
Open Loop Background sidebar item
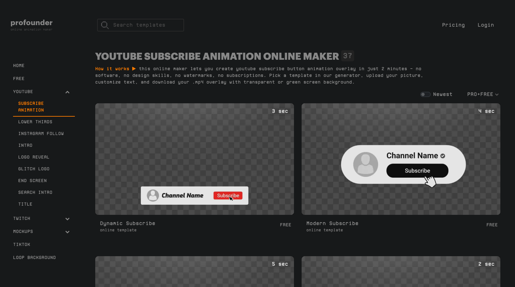[x=34, y=257]
